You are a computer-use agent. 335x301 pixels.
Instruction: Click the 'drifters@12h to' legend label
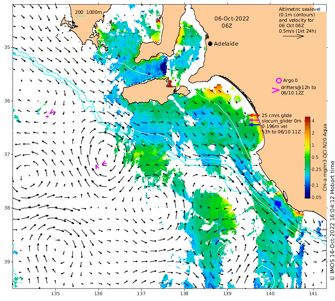(298, 87)
